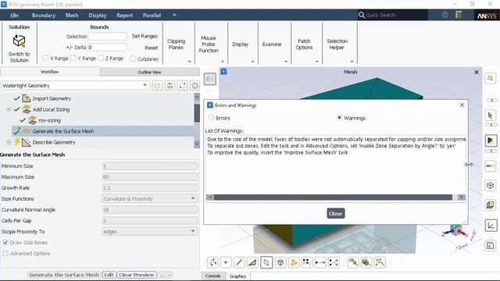
Task: Click the bottom save-picture icon on right
Action: coord(491,245)
